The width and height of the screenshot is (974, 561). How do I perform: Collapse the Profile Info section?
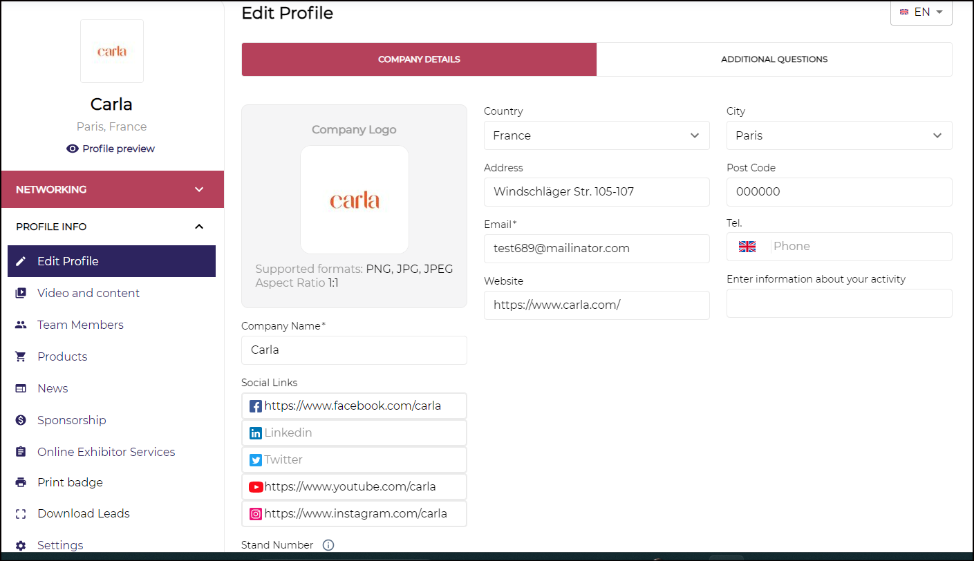point(199,227)
